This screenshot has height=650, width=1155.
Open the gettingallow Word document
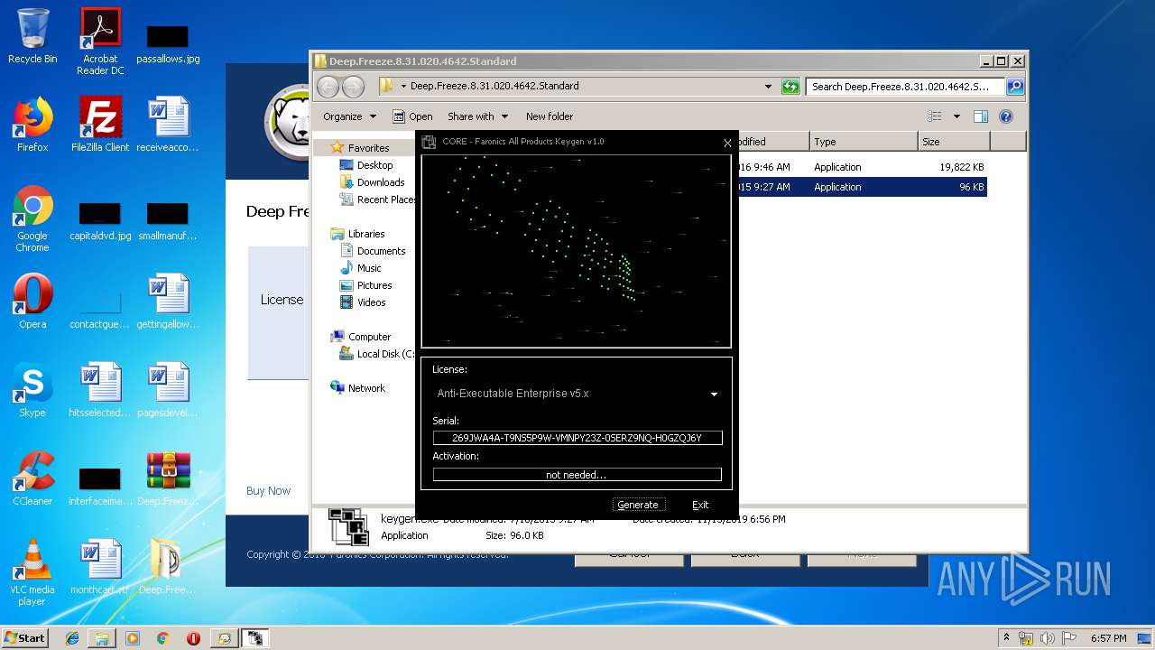[x=168, y=302]
